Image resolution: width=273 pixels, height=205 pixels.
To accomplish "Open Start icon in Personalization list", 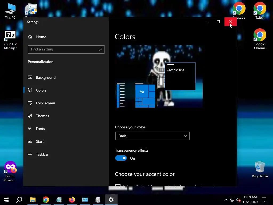I will point(30,141).
